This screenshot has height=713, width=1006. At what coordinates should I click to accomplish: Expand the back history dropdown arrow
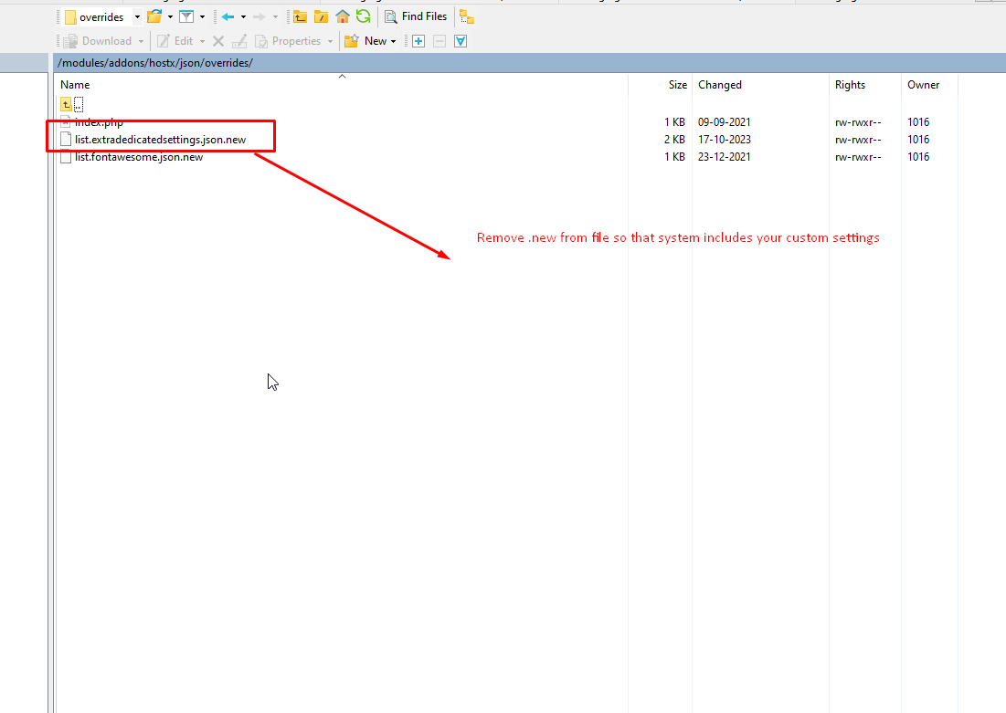point(243,16)
